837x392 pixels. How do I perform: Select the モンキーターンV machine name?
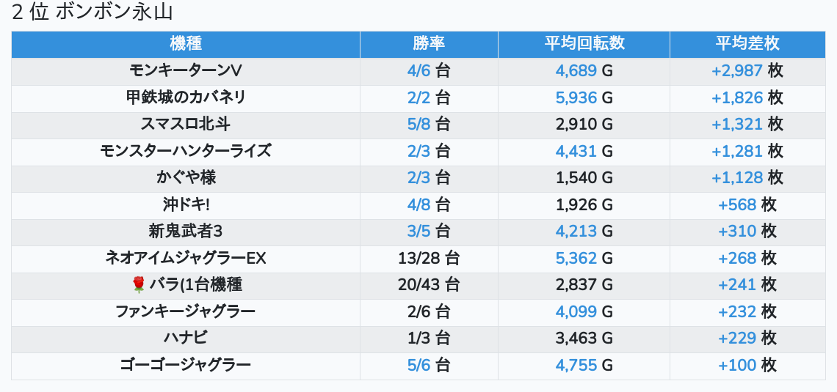(186, 70)
